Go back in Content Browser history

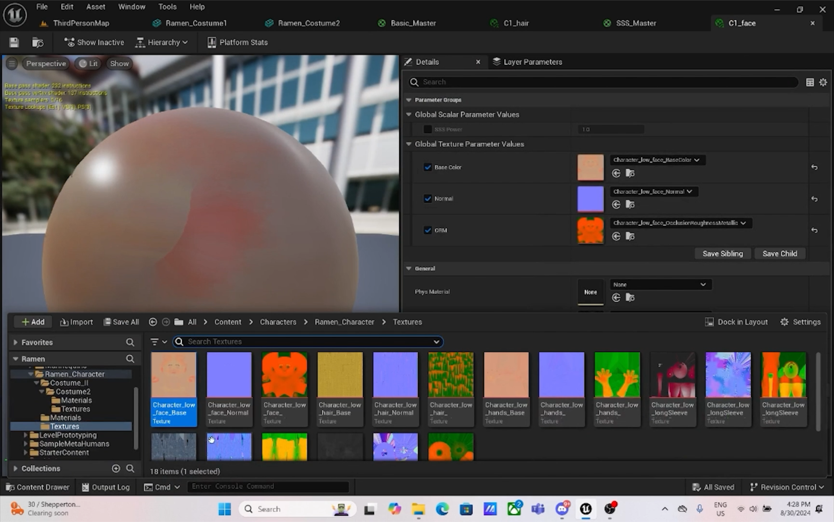(153, 322)
